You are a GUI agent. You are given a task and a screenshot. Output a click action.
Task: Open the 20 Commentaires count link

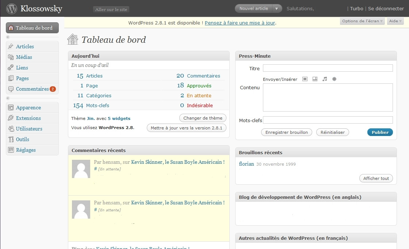click(x=198, y=76)
